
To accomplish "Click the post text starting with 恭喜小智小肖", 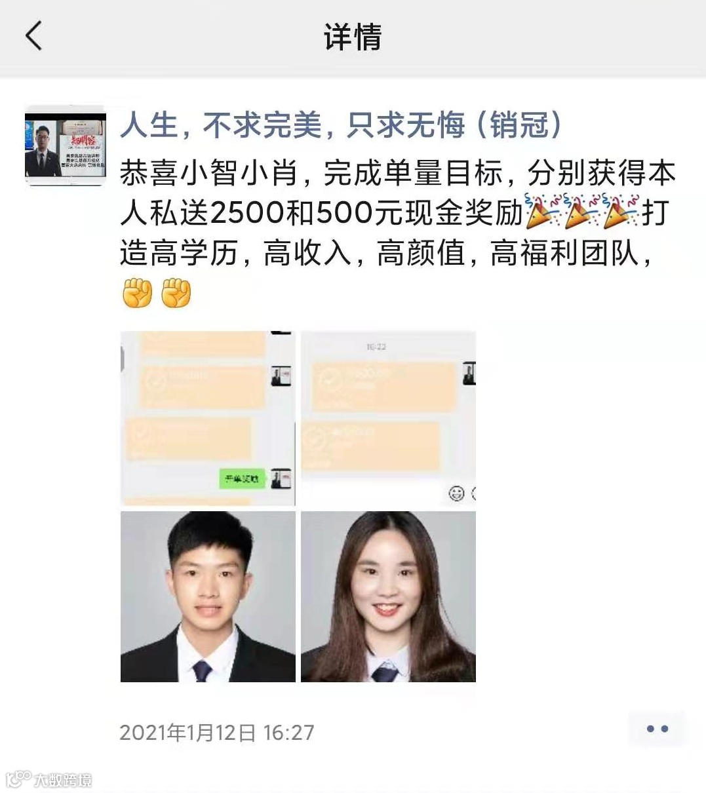I will pyautogui.click(x=398, y=233).
